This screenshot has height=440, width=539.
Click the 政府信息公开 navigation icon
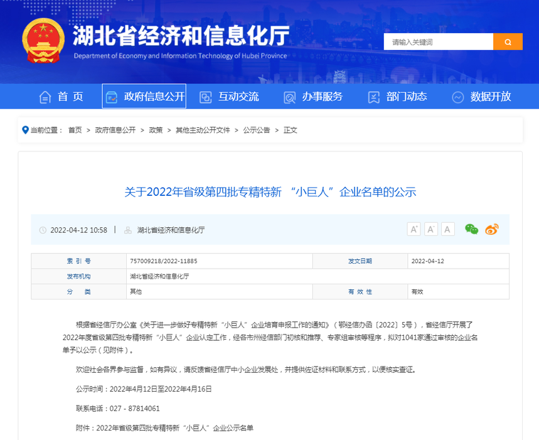click(x=111, y=97)
